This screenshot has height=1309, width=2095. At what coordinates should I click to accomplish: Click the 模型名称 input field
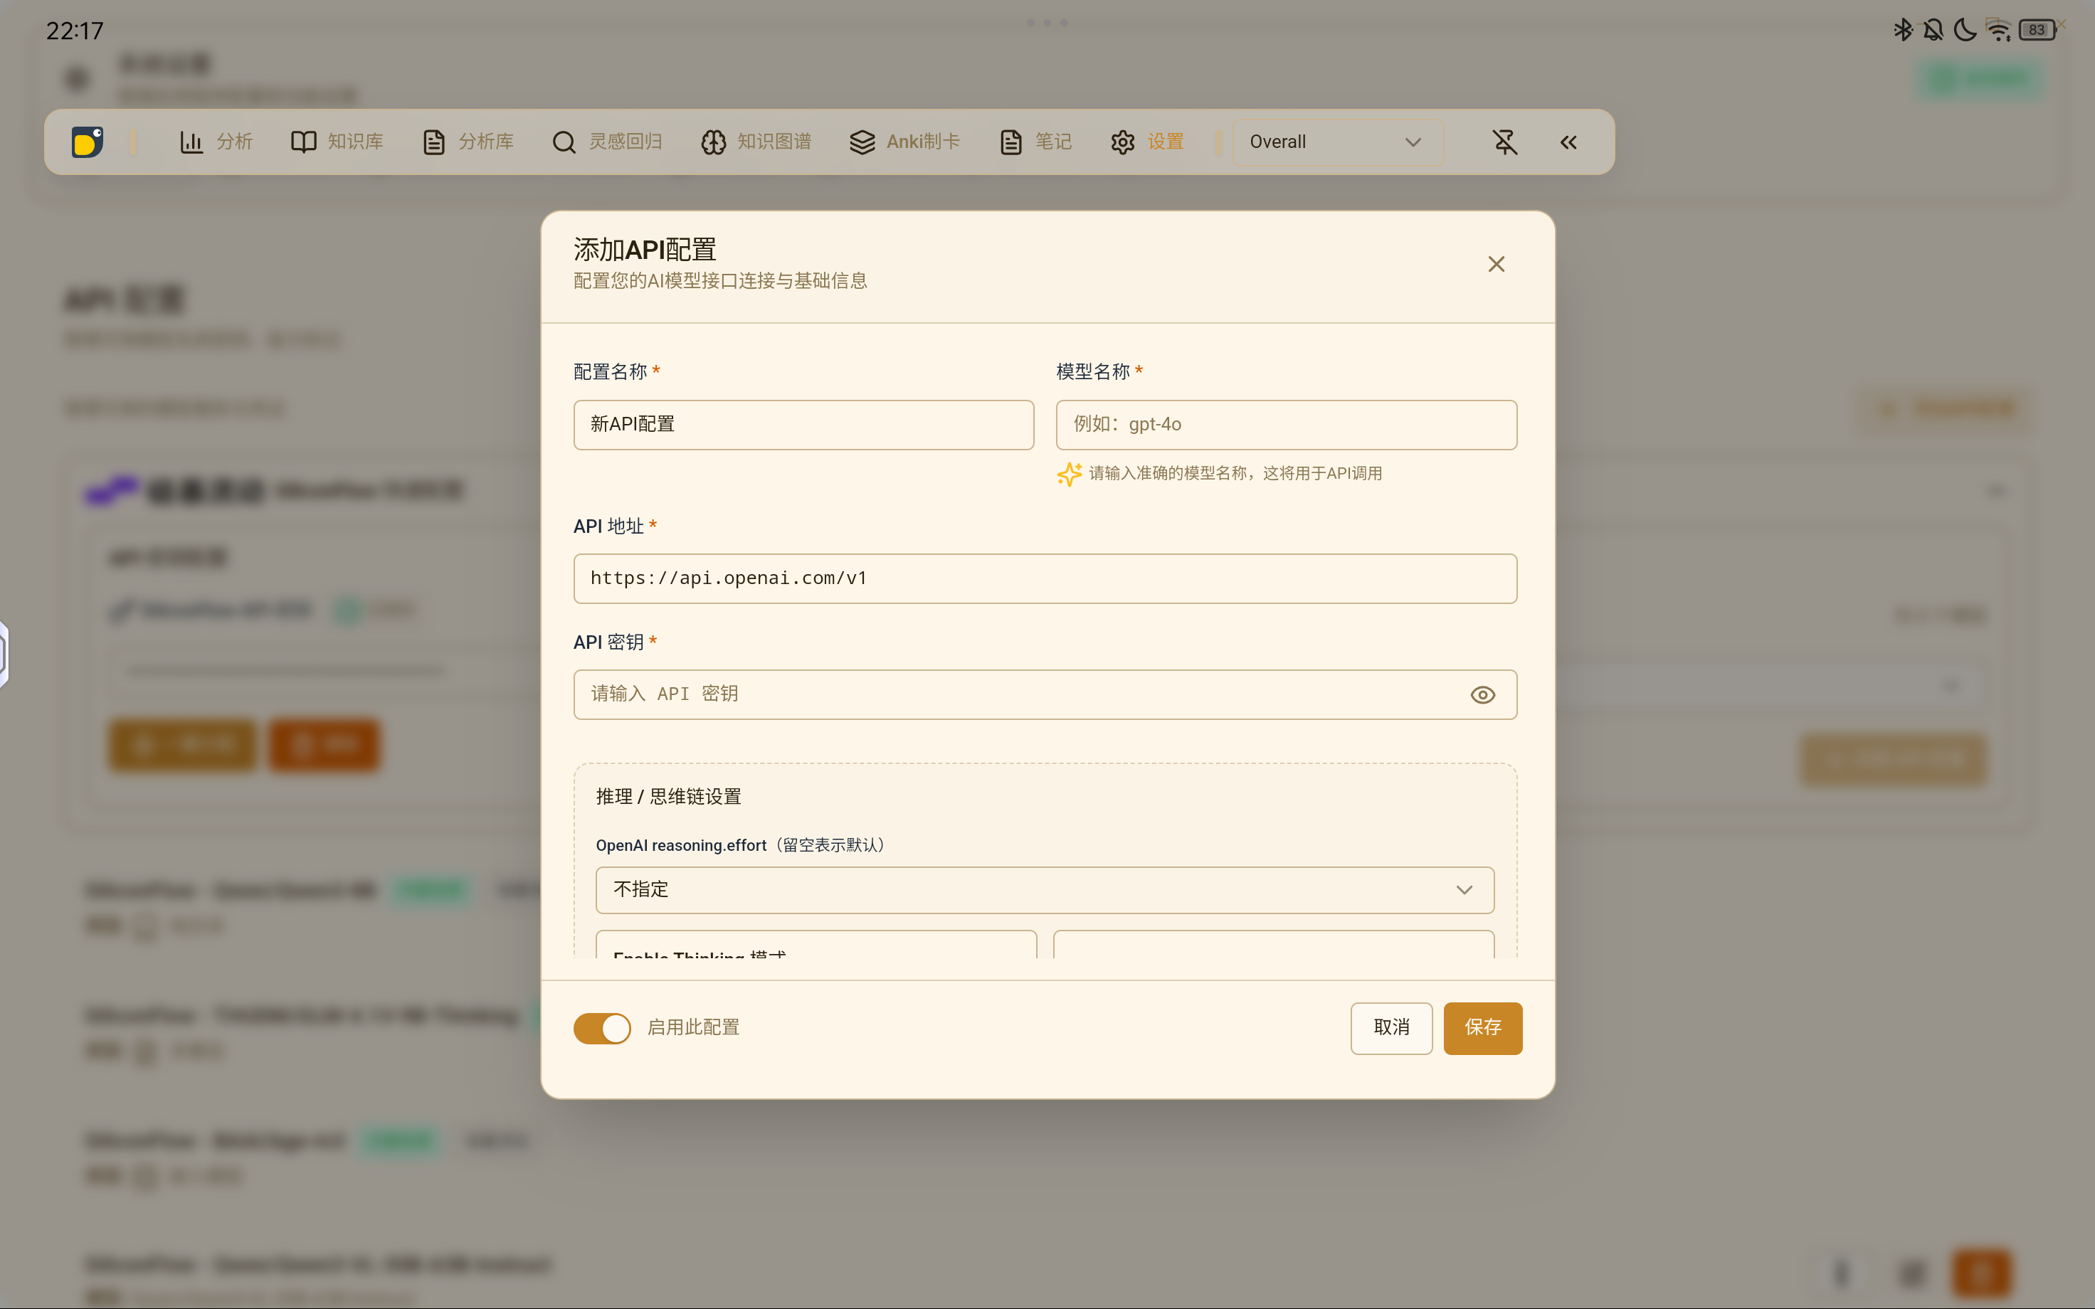[1286, 424]
